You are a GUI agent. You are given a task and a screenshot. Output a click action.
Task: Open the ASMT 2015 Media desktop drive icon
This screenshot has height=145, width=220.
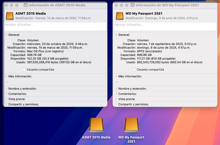96,125
